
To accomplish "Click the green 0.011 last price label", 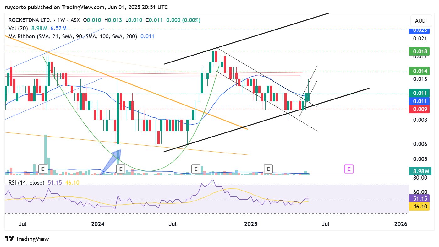I will click(420, 93).
